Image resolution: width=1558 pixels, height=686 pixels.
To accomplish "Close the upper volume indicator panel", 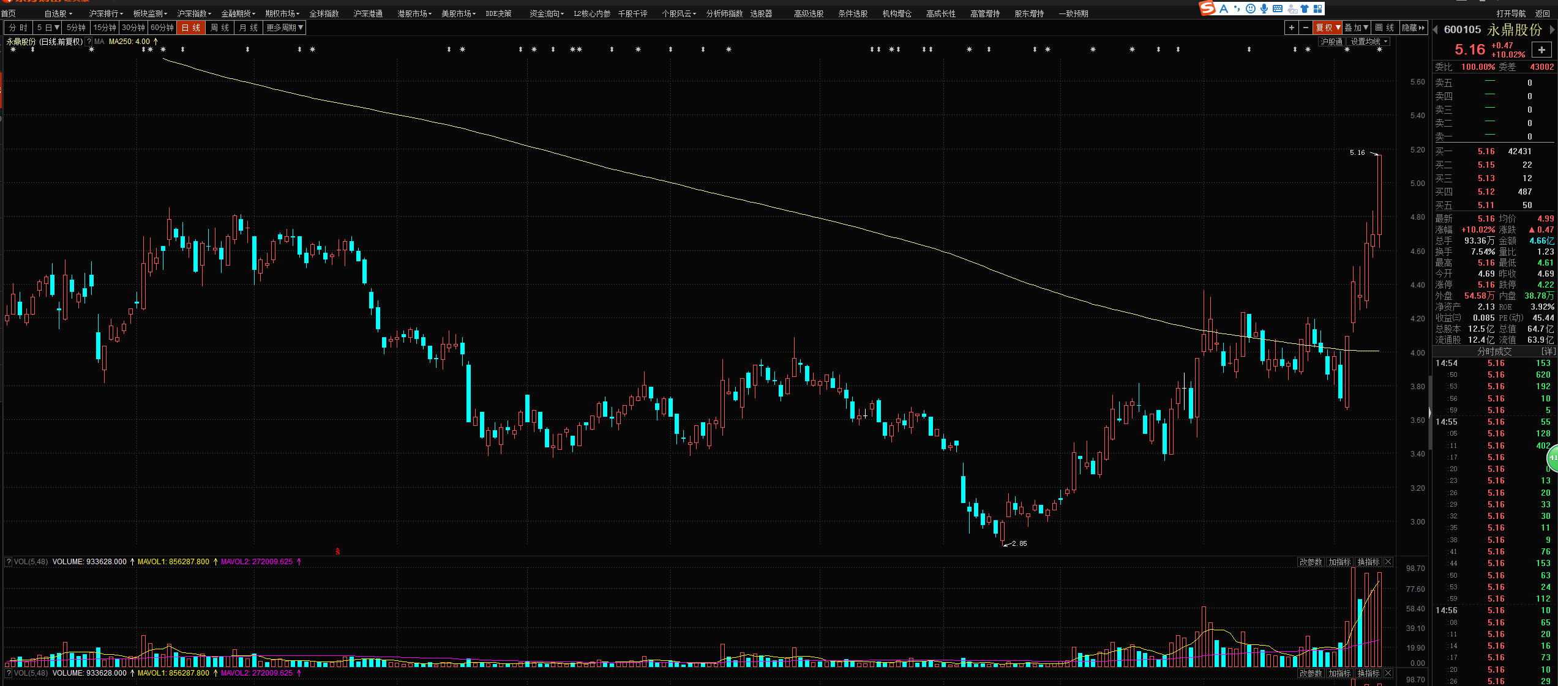I will pyautogui.click(x=1388, y=562).
